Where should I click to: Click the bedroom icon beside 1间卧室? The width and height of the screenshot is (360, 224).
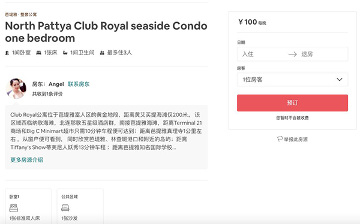click(x=7, y=53)
